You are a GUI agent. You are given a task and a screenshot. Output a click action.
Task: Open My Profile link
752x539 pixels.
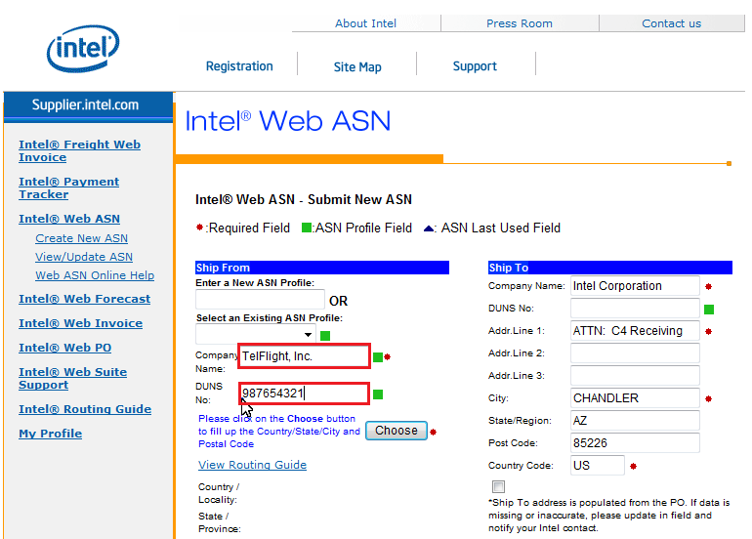pos(51,434)
